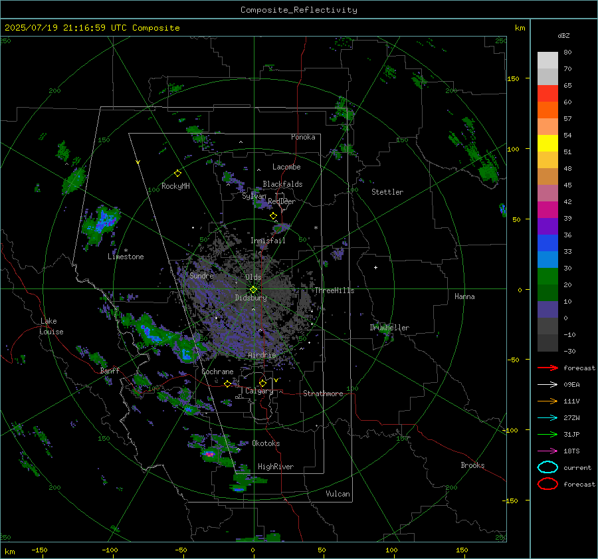The height and width of the screenshot is (559, 598).
Task: Click the Composite_Reflectivity title
Action: pyautogui.click(x=299, y=10)
